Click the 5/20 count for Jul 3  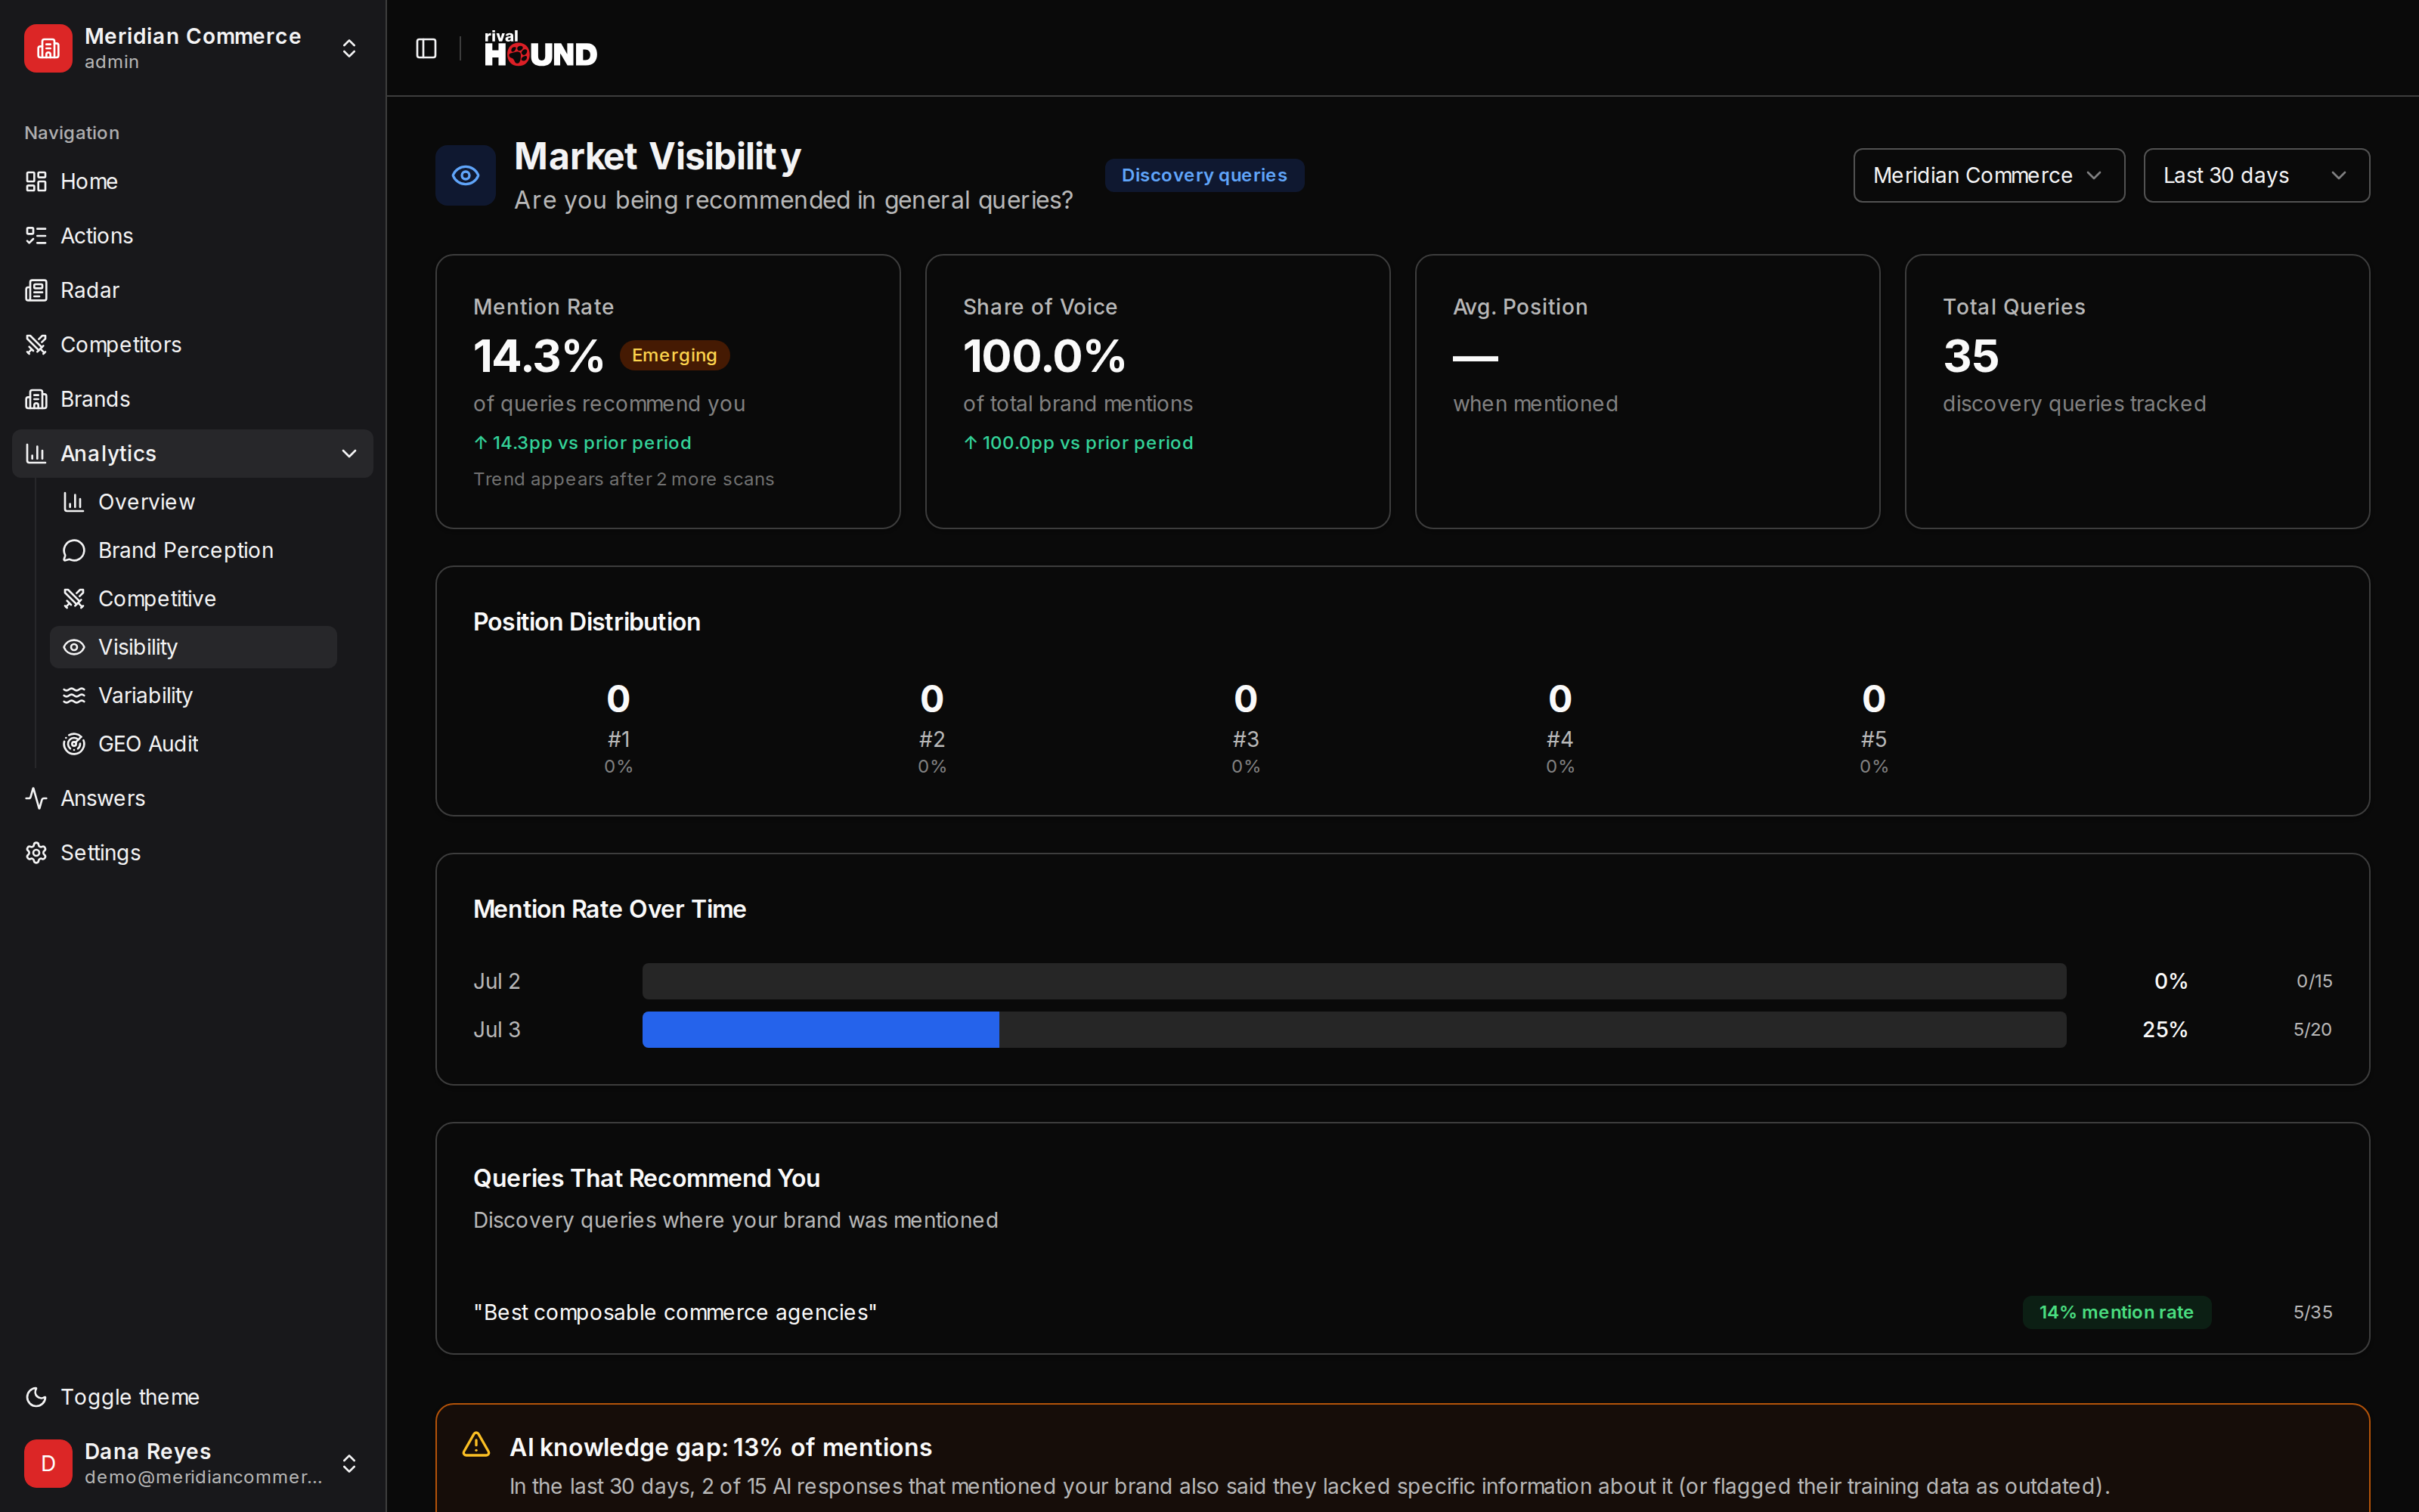2312,1029
